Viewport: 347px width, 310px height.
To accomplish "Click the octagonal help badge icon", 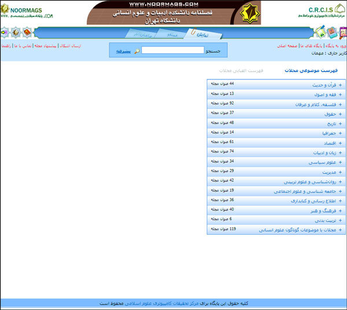I will (16, 32).
